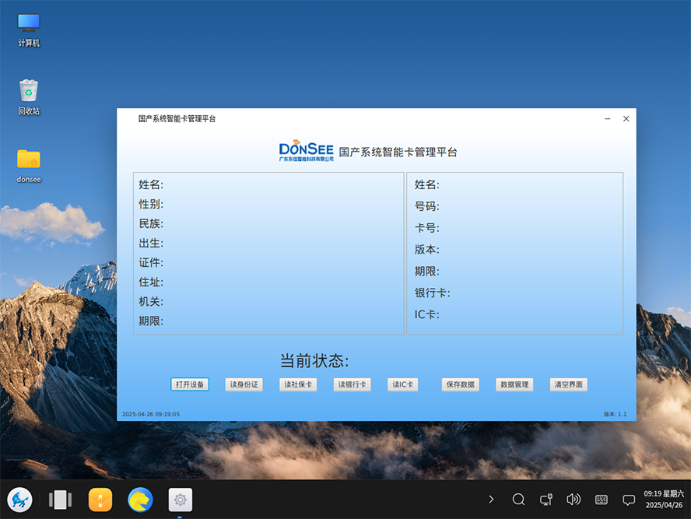The height and width of the screenshot is (519, 691).
Task: Open taskbar search magnifier
Action: (x=518, y=500)
